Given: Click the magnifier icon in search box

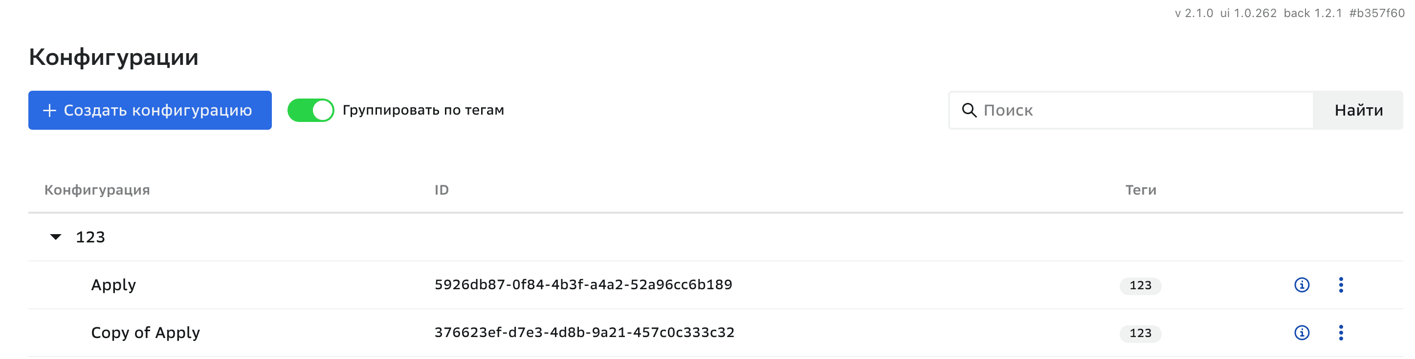Looking at the screenshot, I should tap(969, 110).
